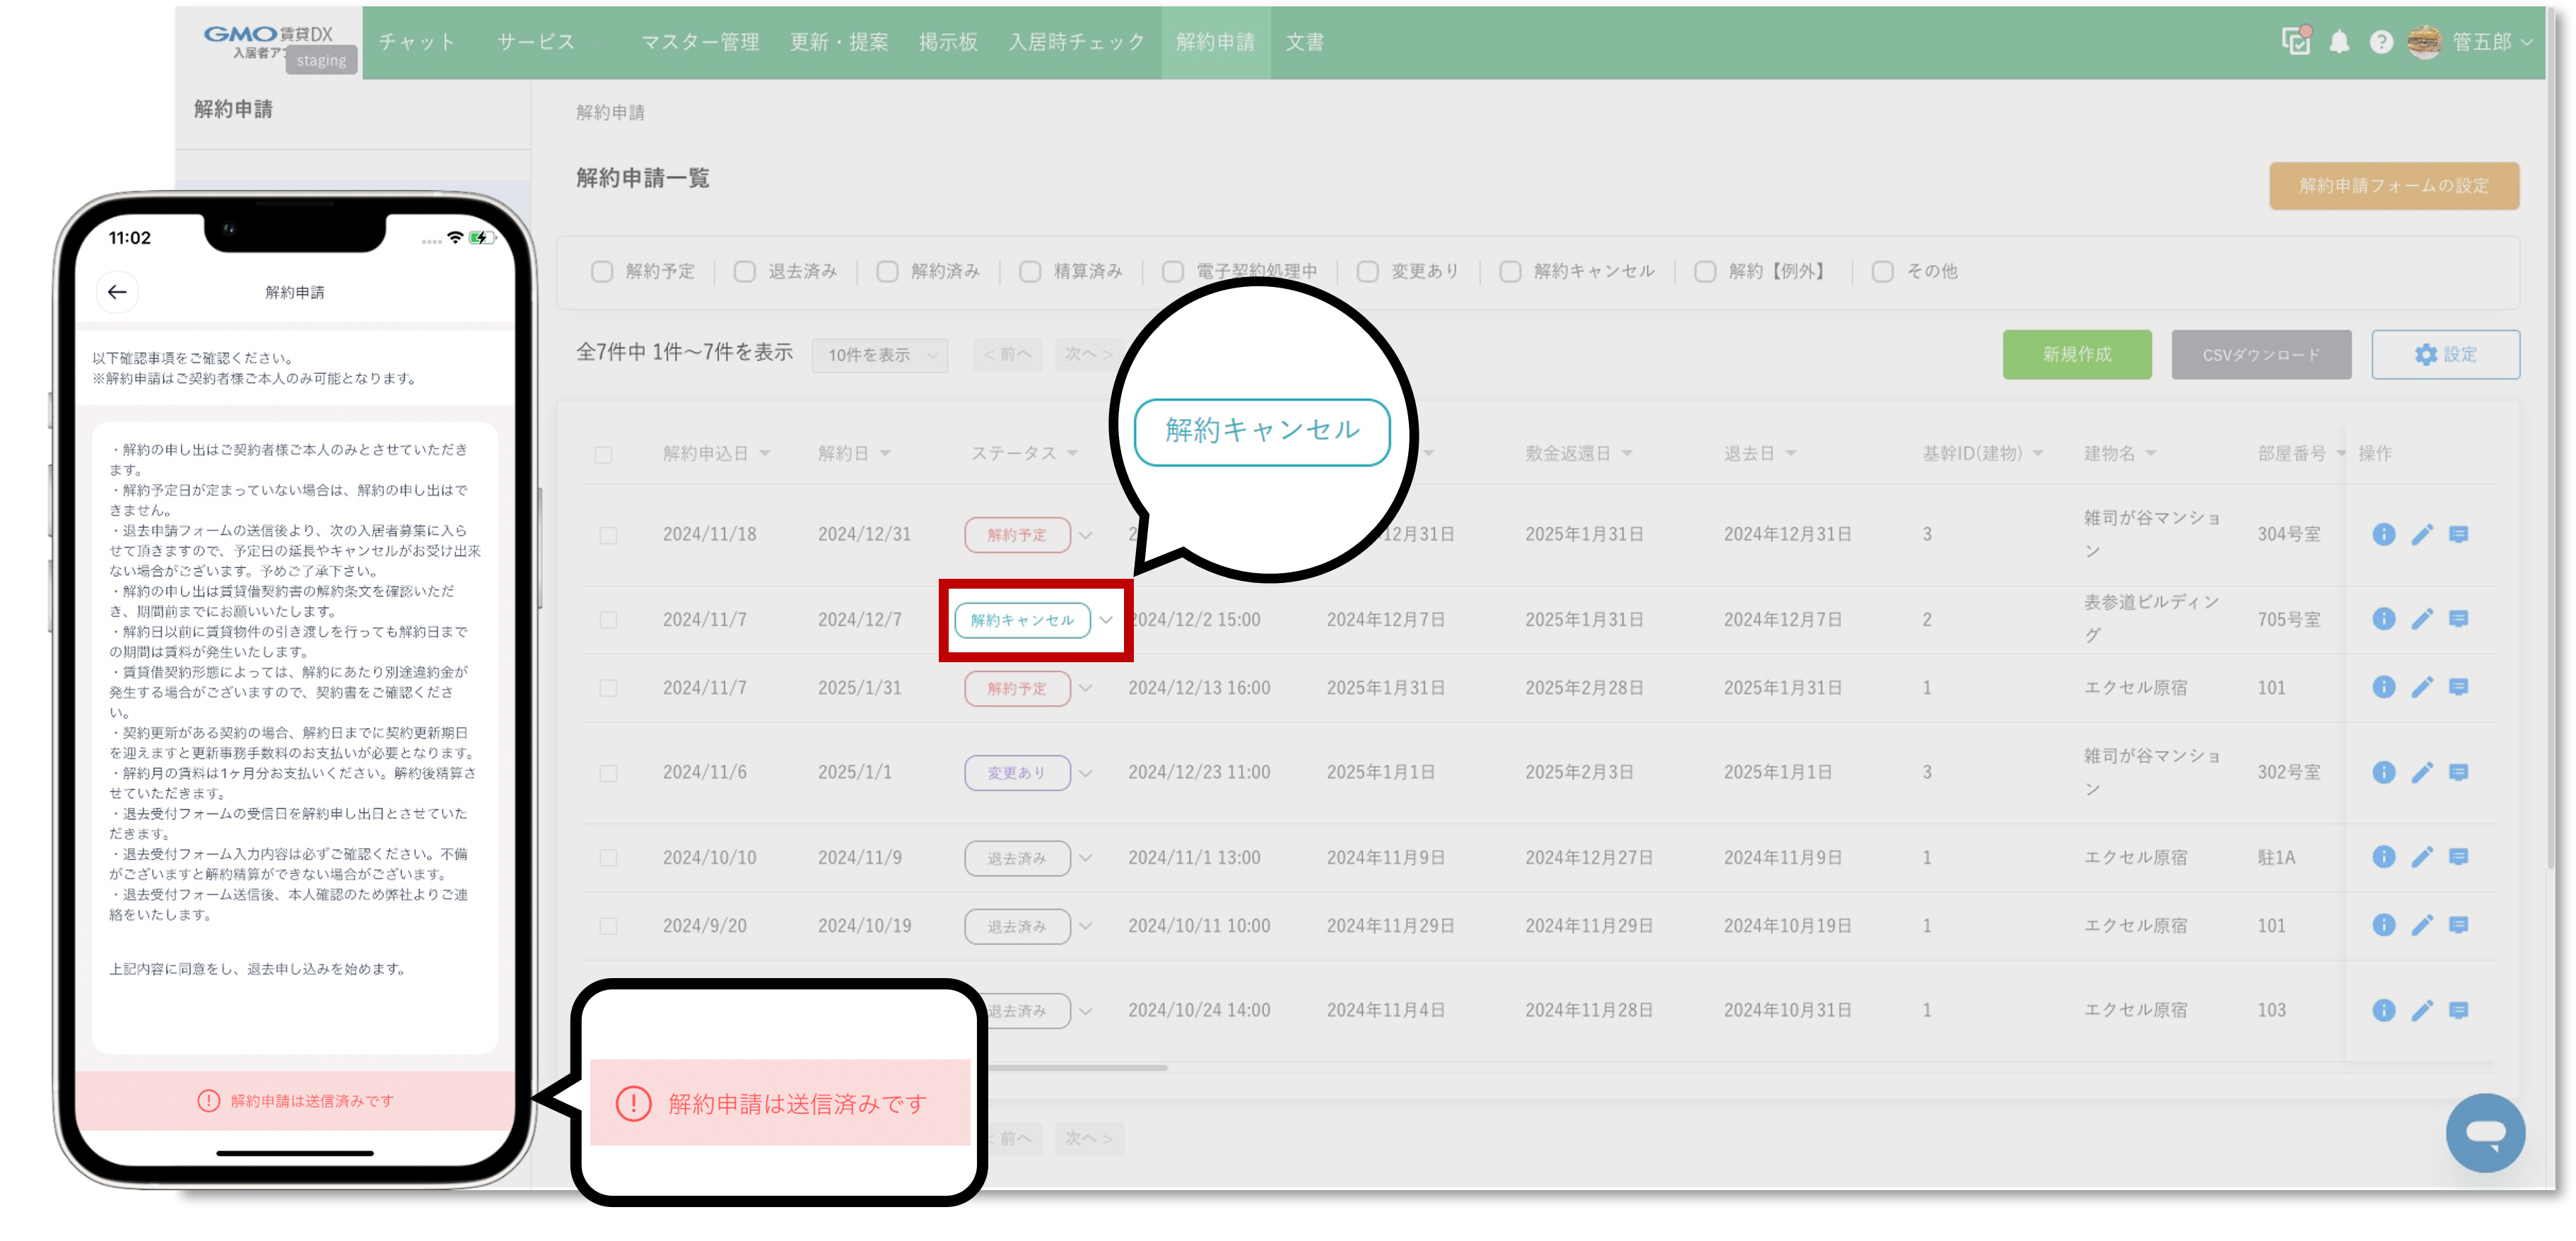Tap the back arrow on phone screen

tap(117, 292)
